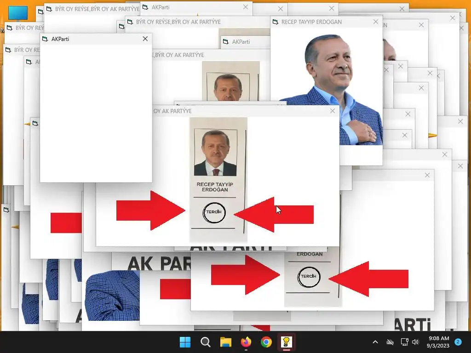Open Firefox from the taskbar
Screen dimensions: 471x353
246,342
